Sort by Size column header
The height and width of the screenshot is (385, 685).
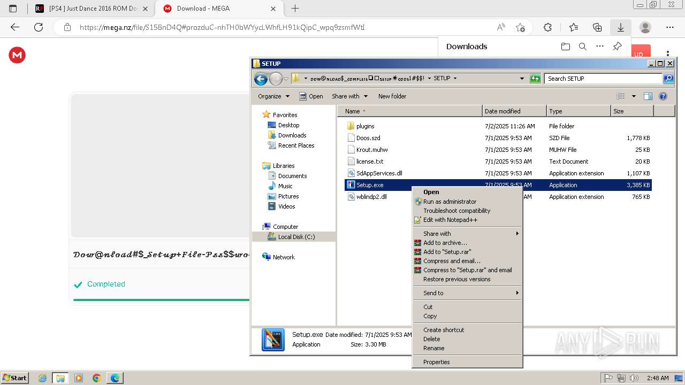pyautogui.click(x=632, y=111)
